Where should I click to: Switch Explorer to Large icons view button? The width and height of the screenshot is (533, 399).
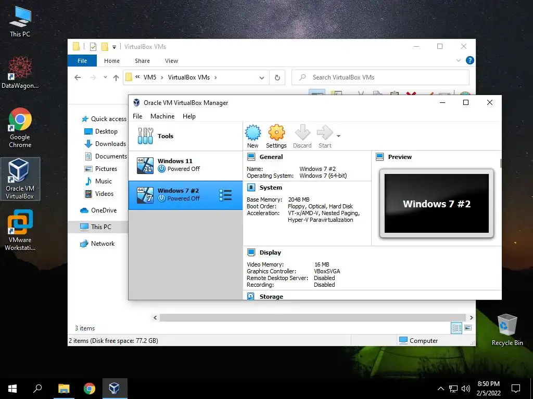pos(468,328)
